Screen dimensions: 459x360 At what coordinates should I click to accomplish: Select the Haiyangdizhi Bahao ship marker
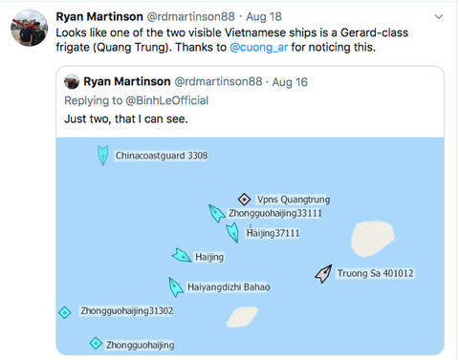click(x=175, y=286)
